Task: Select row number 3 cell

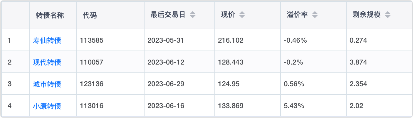Action: 9,84
